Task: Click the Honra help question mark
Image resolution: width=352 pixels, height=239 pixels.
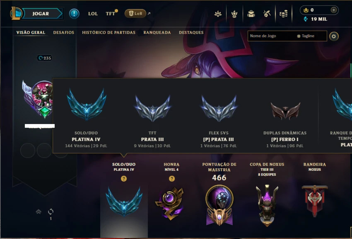Action: coord(172,179)
